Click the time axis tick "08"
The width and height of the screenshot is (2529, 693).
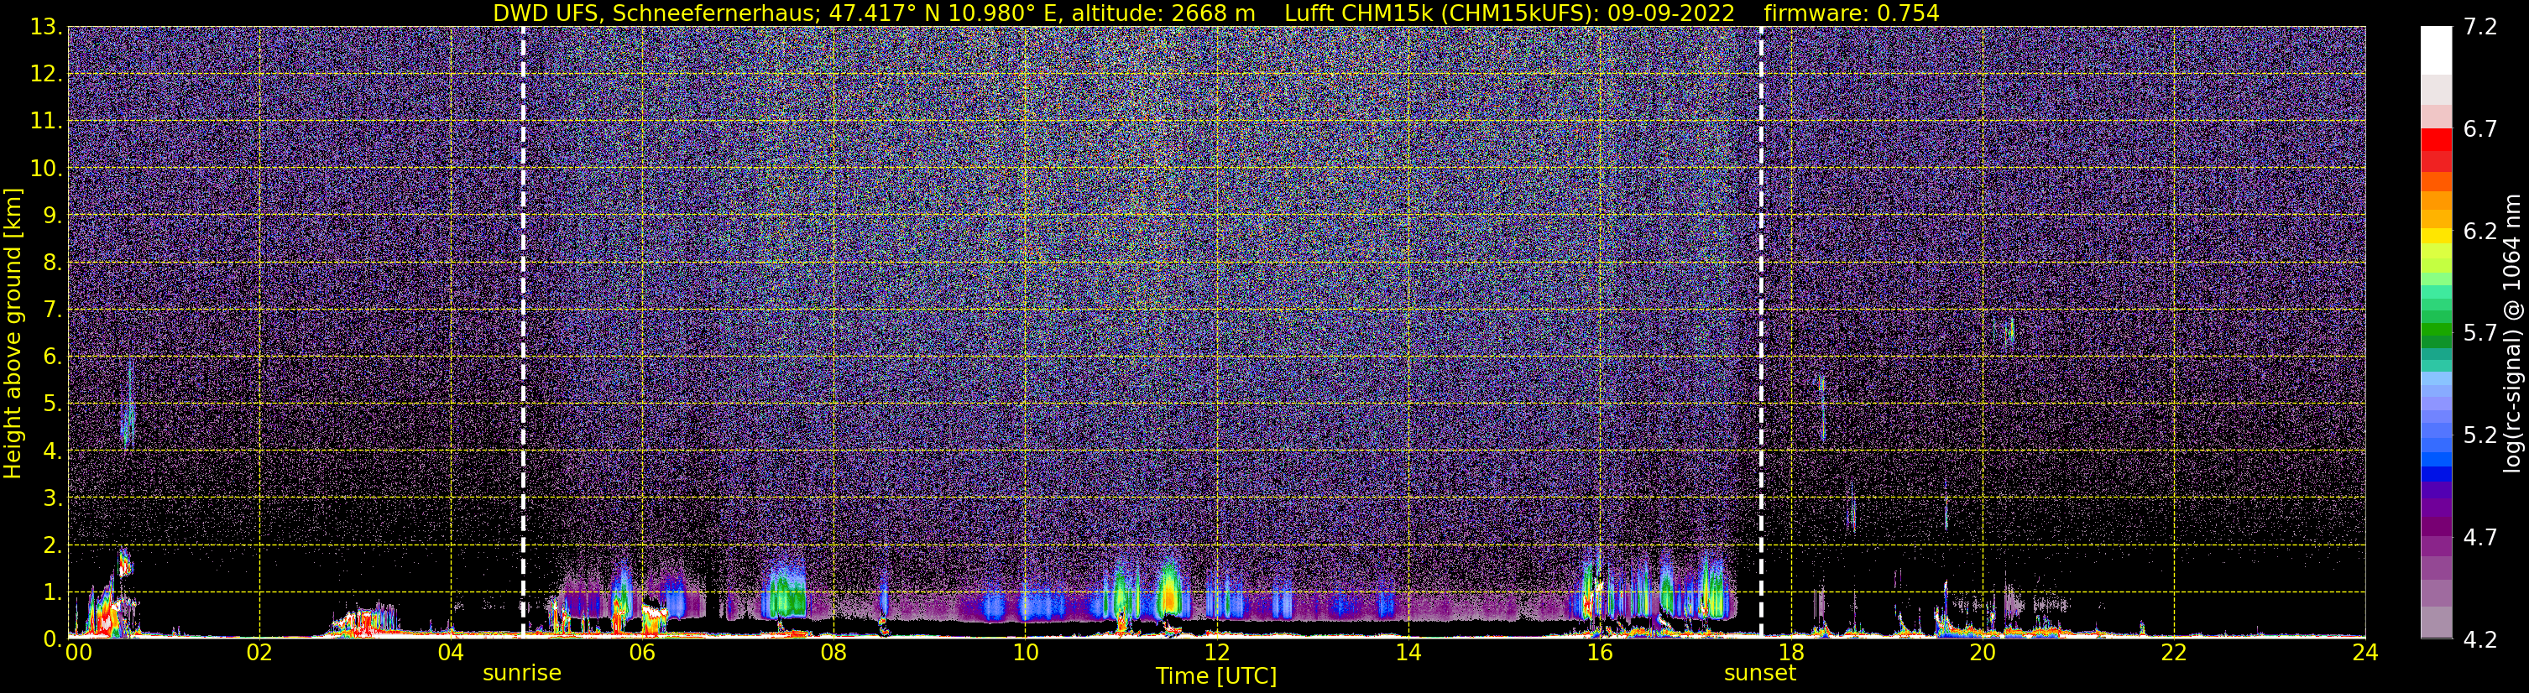(833, 653)
